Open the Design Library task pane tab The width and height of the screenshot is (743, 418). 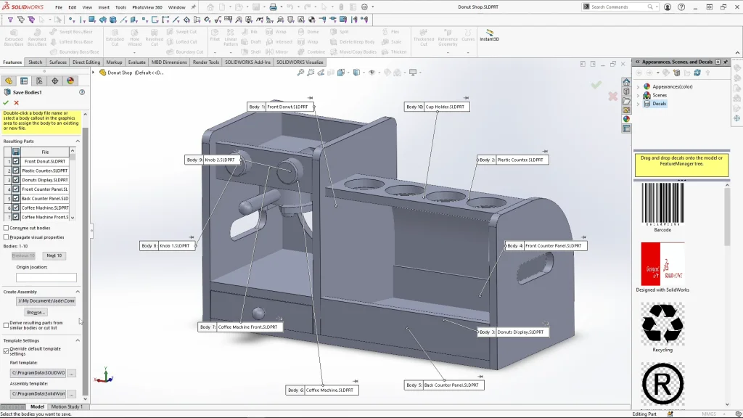pos(626,91)
